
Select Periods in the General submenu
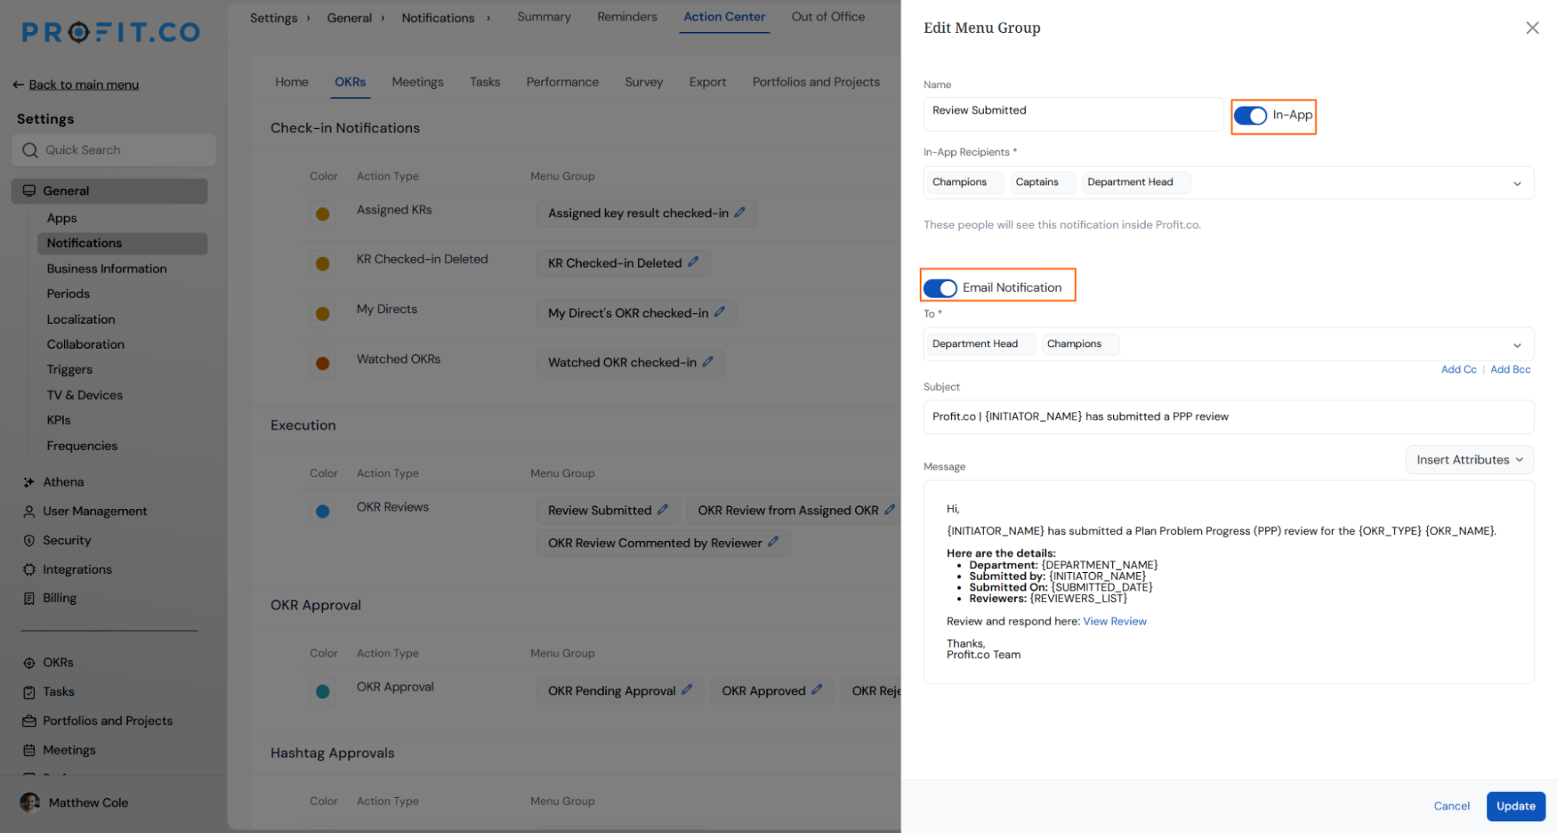68,293
